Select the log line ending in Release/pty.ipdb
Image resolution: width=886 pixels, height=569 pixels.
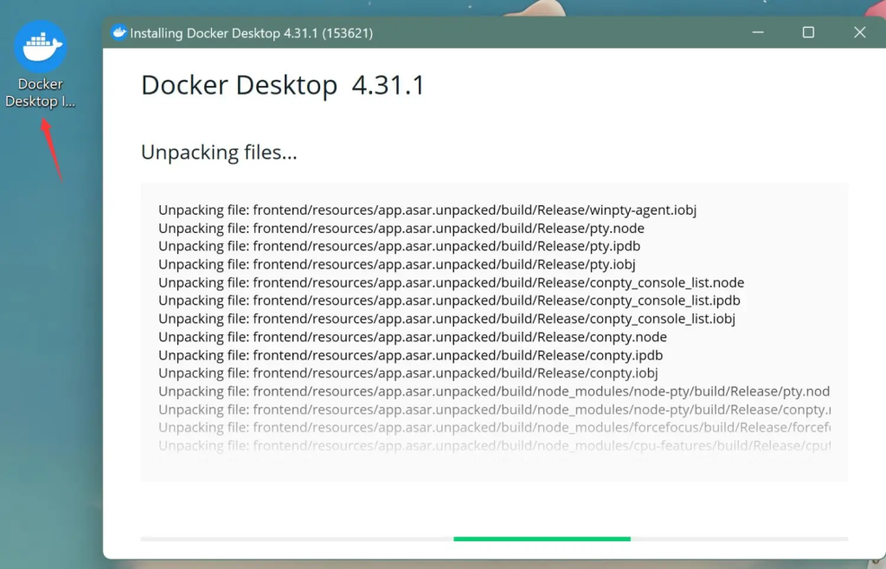pos(399,247)
